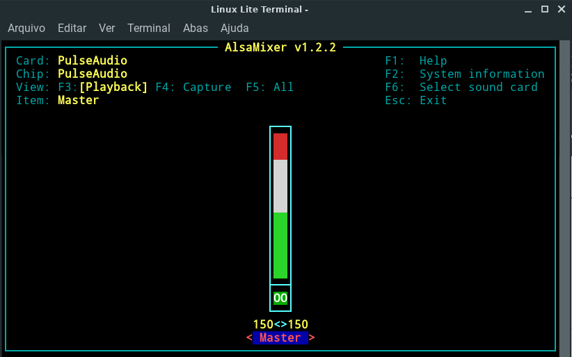
Task: Minimize the Linux Lite Terminal window
Action: coord(528,10)
